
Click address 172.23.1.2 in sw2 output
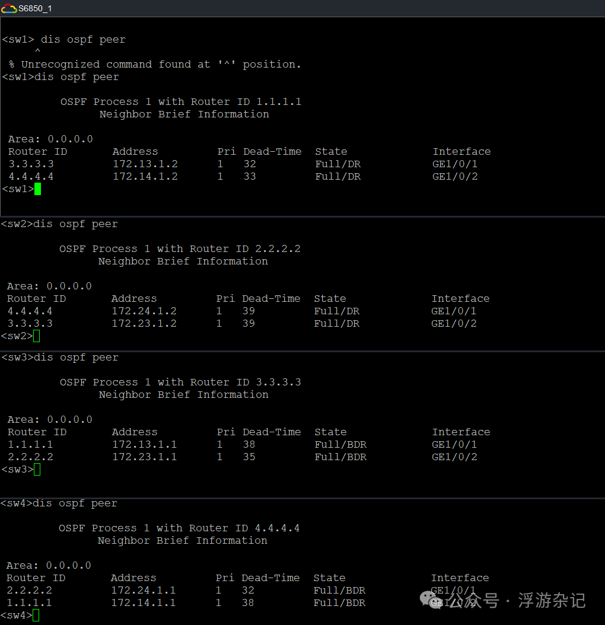(x=144, y=323)
